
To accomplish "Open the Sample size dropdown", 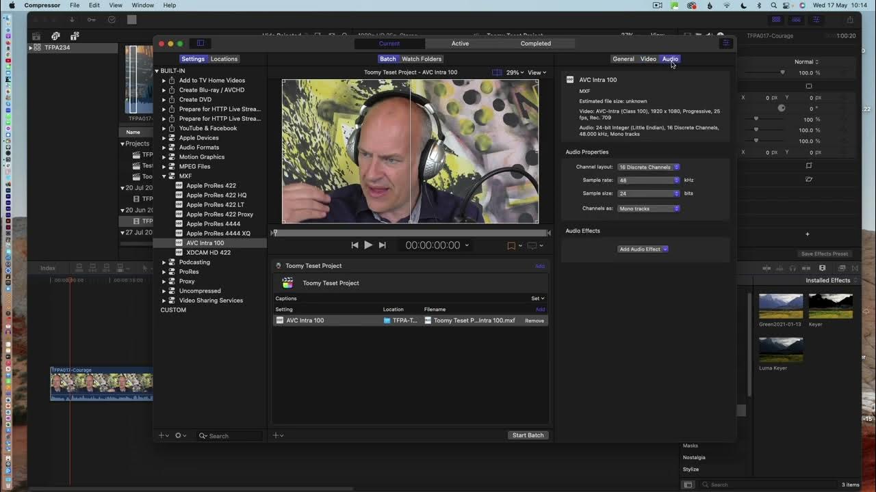I will coord(648,193).
